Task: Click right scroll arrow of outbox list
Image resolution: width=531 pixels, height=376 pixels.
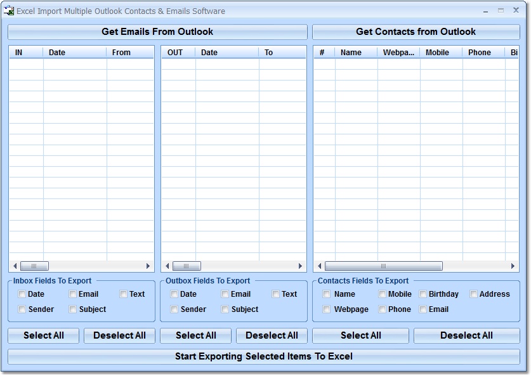Action: 300,266
